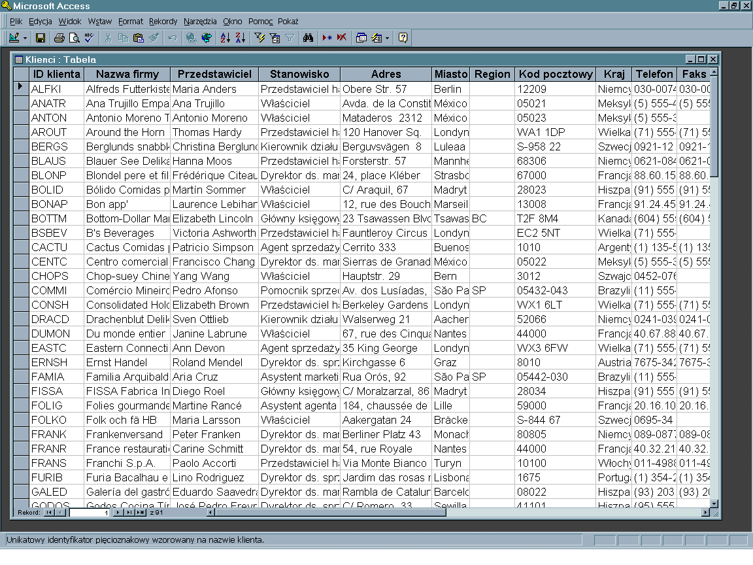753x565 pixels.
Task: Sort descending with the Z-A icon
Action: [x=241, y=38]
